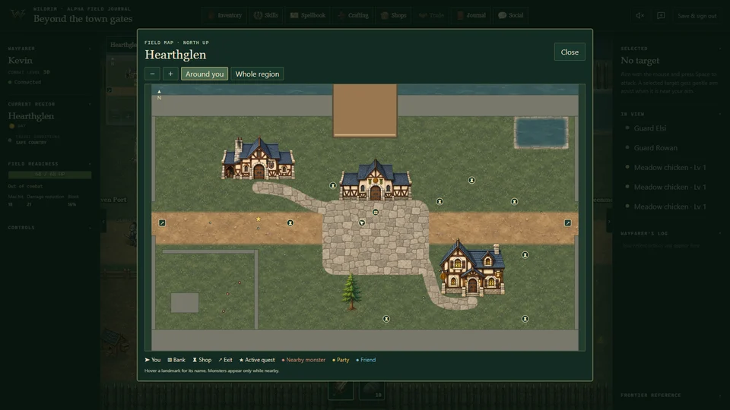Click the 'Active quest' legend entry
730x410 pixels.
pyautogui.click(x=257, y=360)
